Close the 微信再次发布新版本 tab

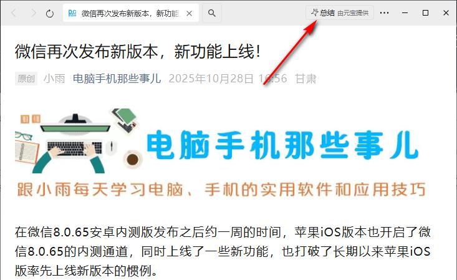[x=189, y=13]
